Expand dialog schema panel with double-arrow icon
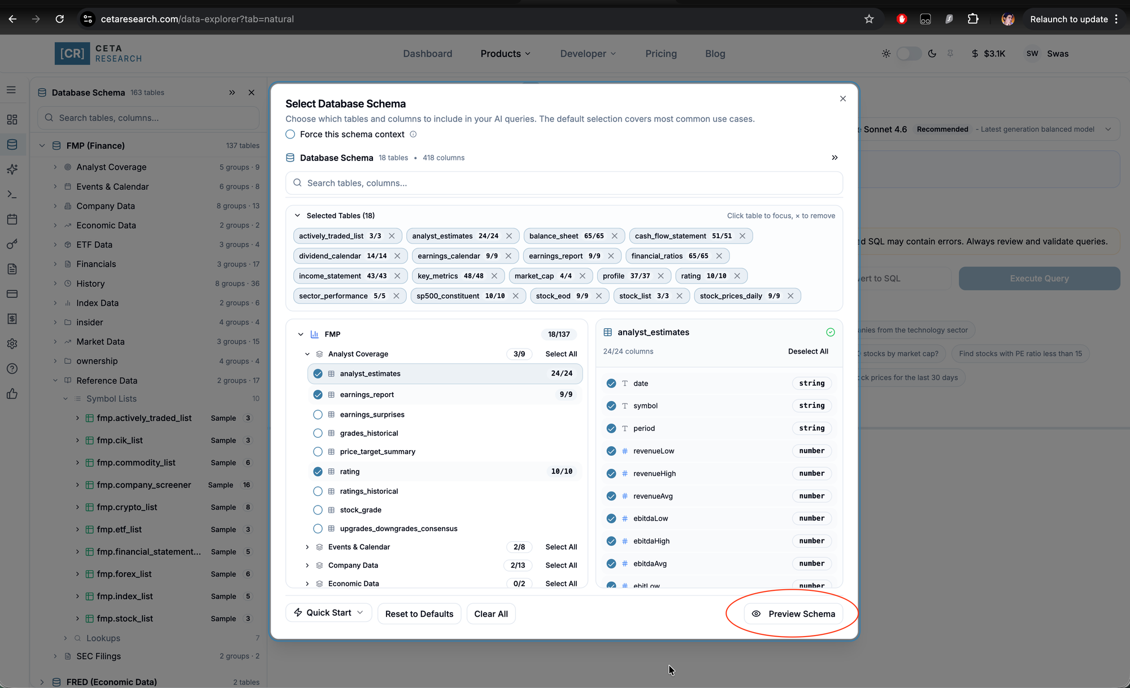 tap(835, 158)
